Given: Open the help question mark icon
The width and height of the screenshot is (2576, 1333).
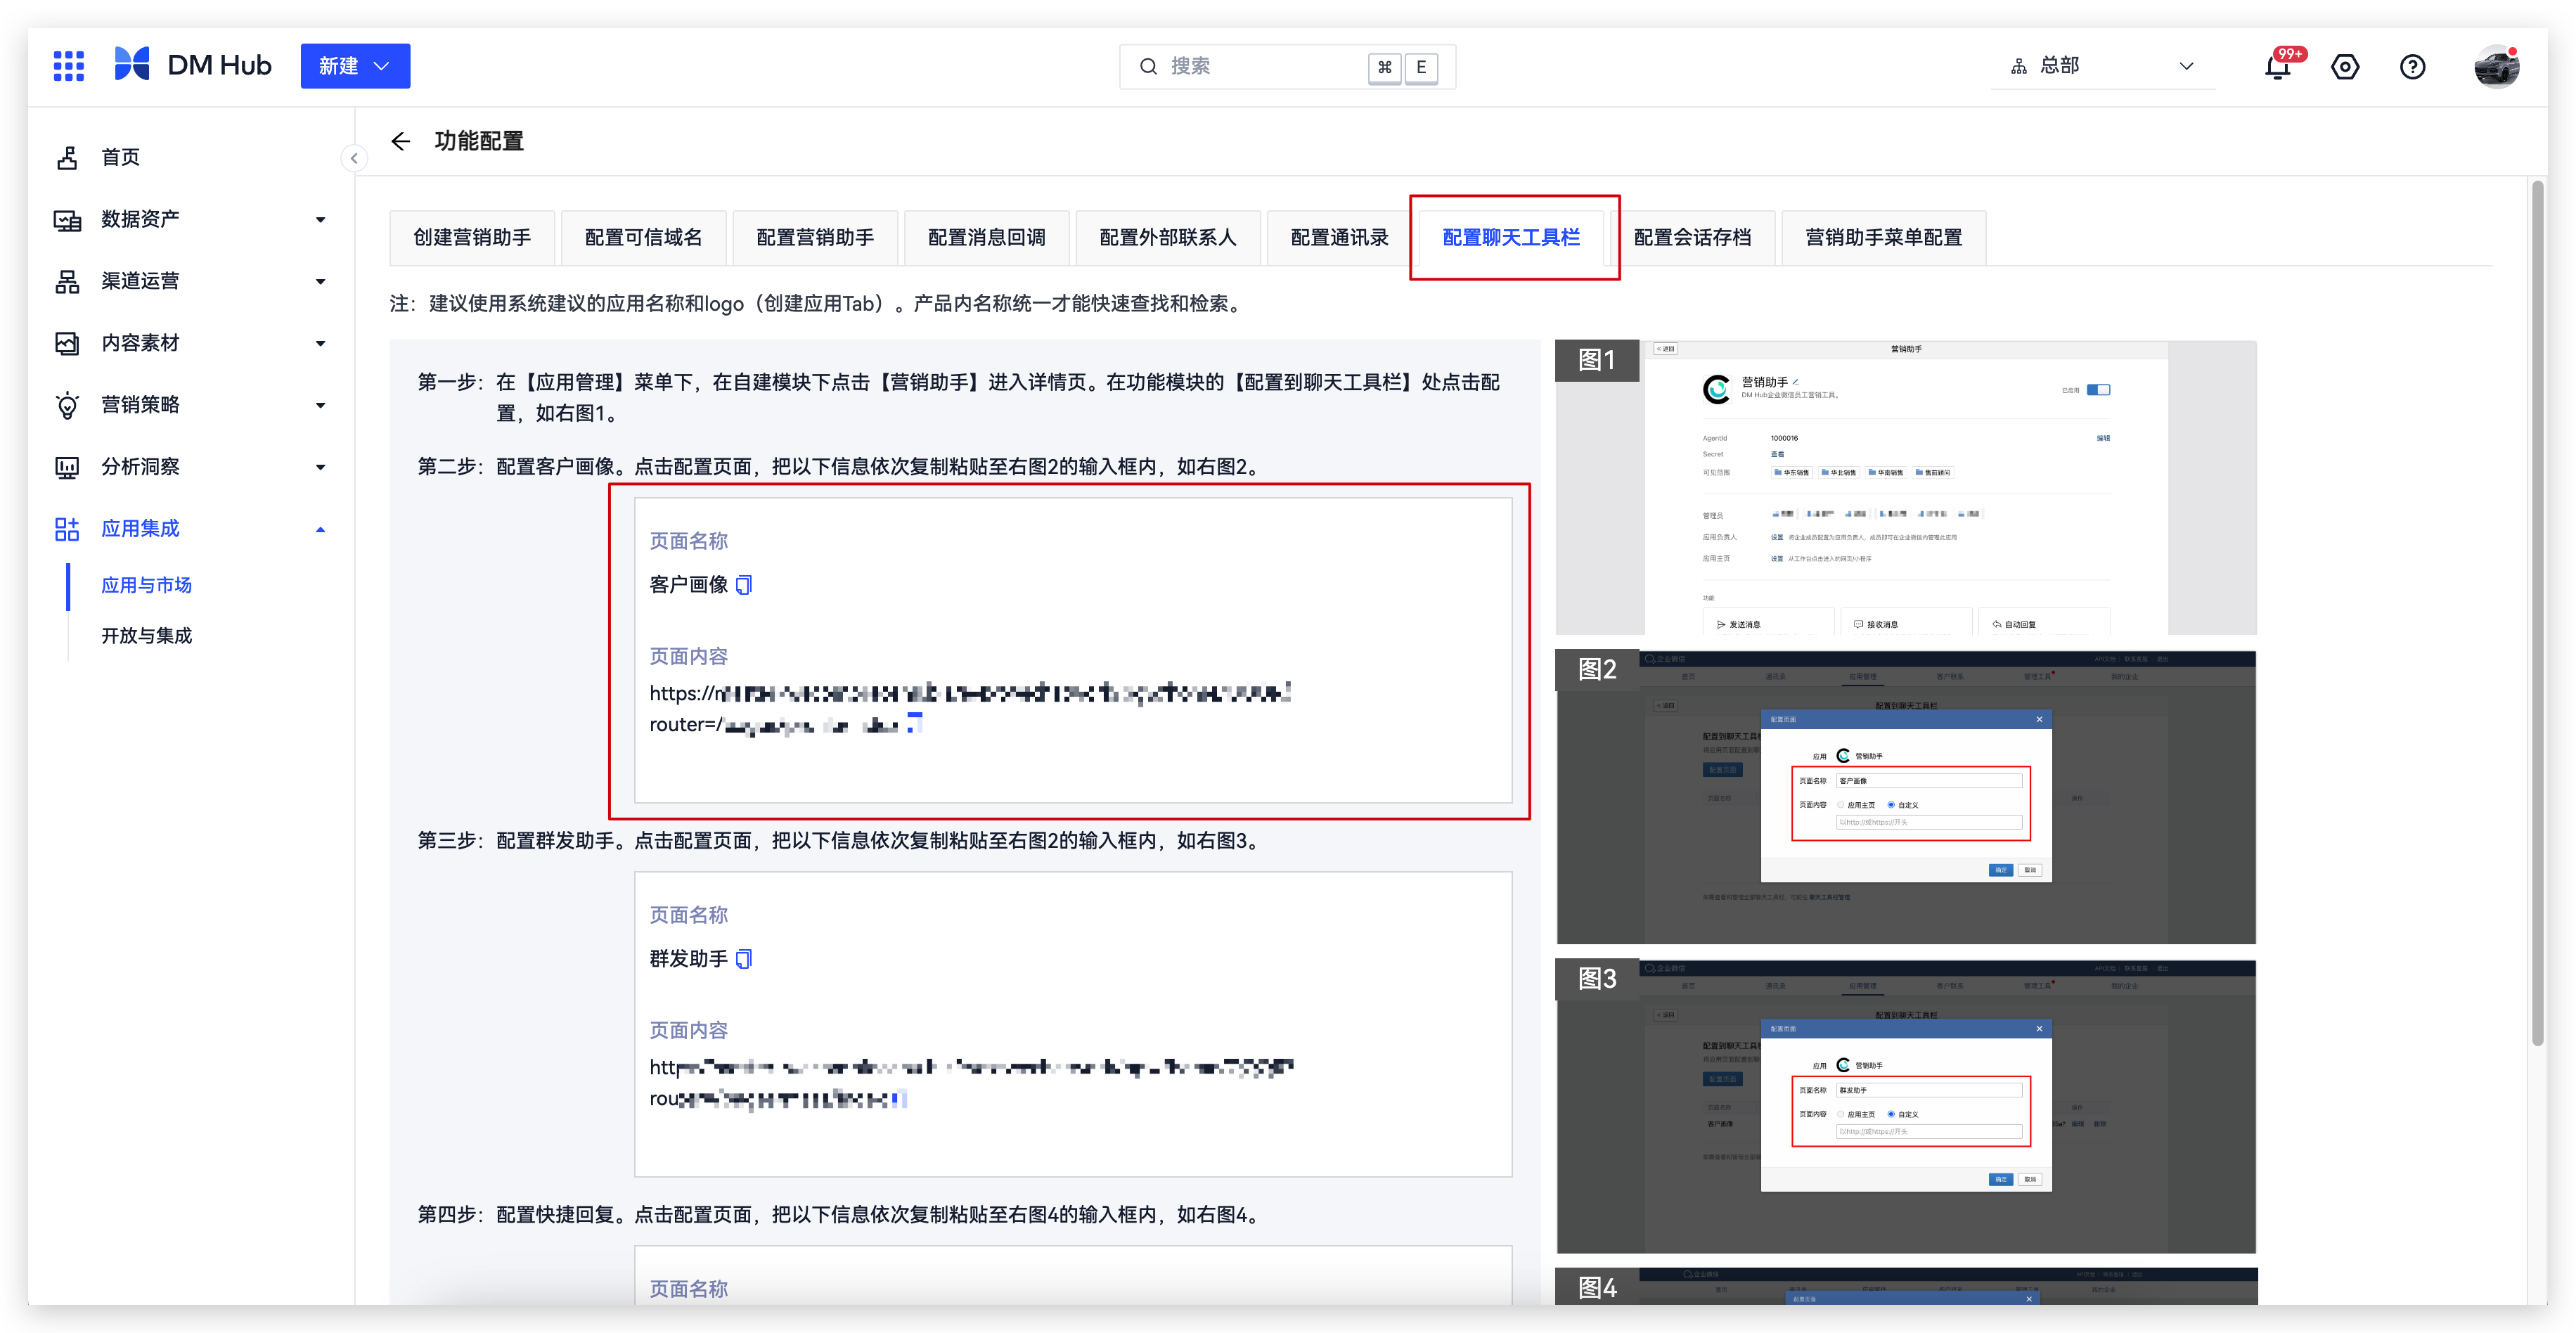Looking at the screenshot, I should pos(2413,67).
